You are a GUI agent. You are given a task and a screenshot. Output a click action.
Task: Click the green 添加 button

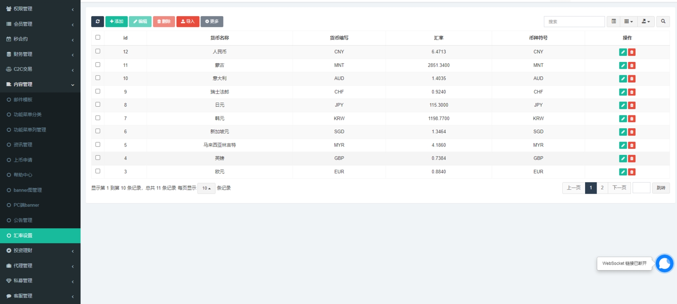[116, 22]
